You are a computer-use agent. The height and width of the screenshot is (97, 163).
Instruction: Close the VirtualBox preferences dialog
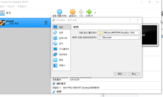138,20
